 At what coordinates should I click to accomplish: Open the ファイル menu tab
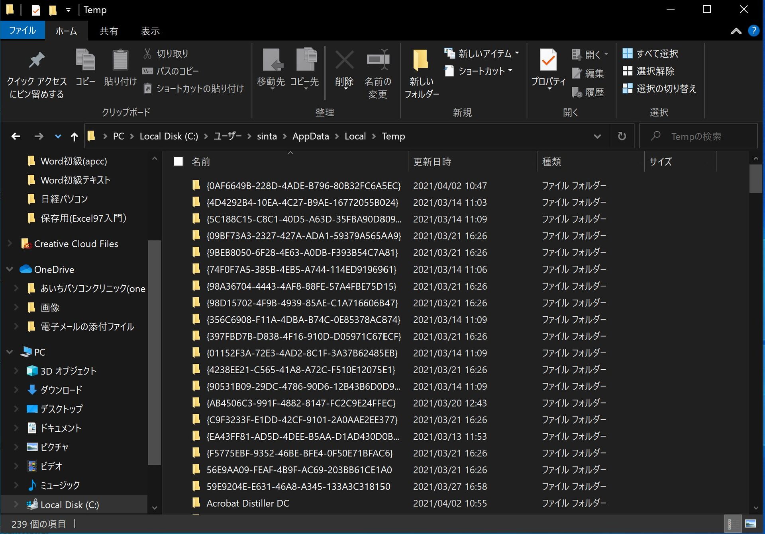(22, 31)
